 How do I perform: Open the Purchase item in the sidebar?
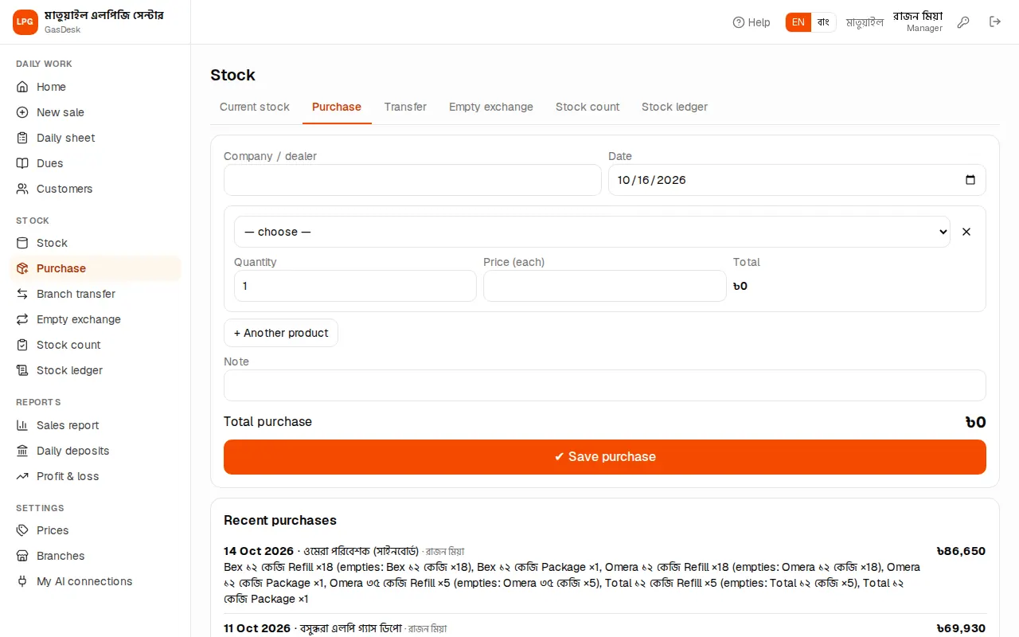click(96, 268)
